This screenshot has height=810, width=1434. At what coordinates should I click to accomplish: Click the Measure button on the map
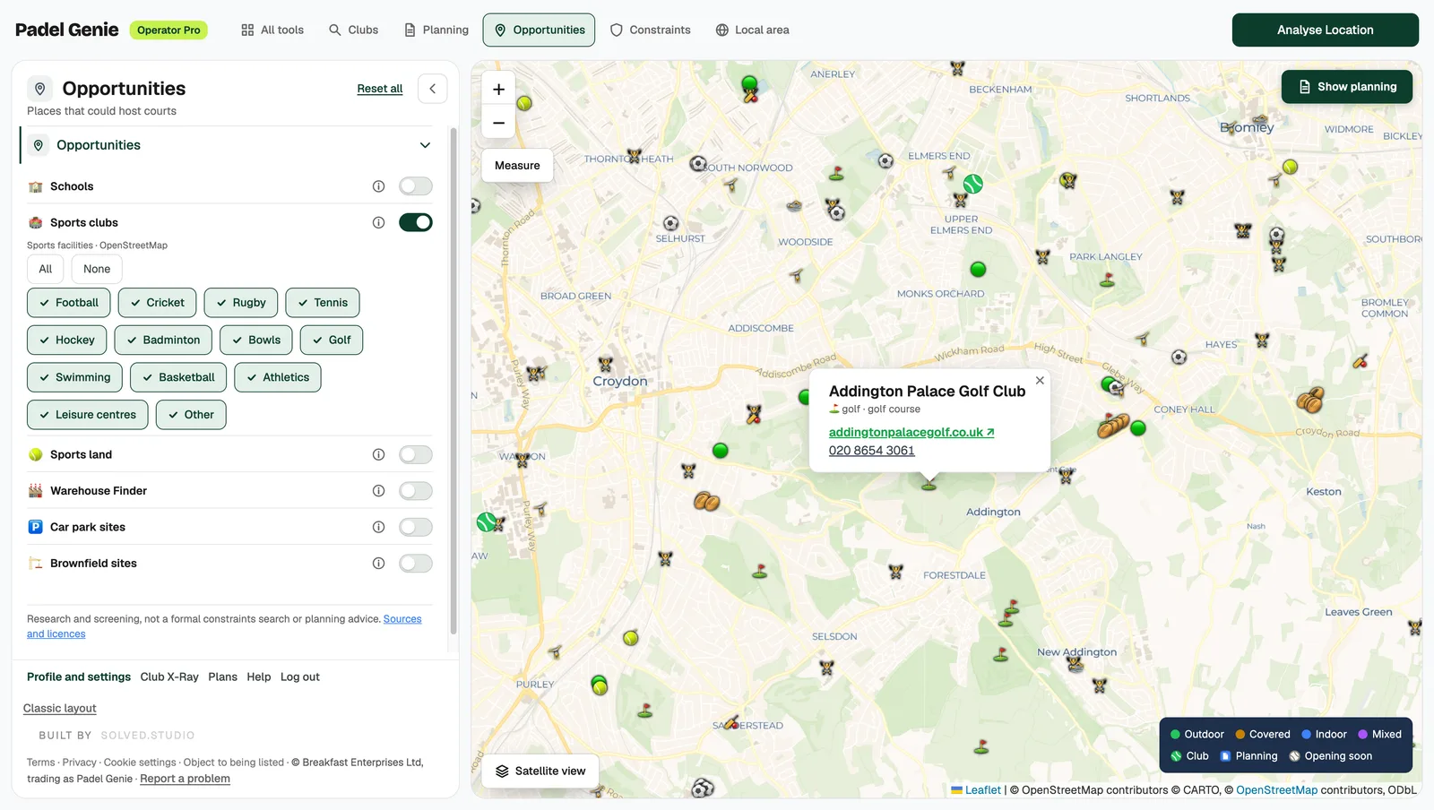tap(517, 166)
